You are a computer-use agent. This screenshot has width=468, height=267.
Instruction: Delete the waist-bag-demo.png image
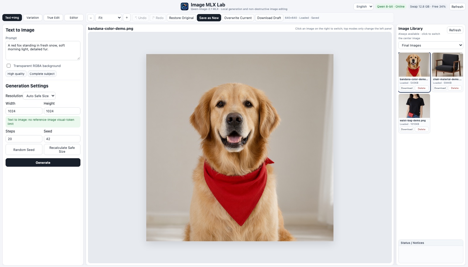click(x=421, y=129)
